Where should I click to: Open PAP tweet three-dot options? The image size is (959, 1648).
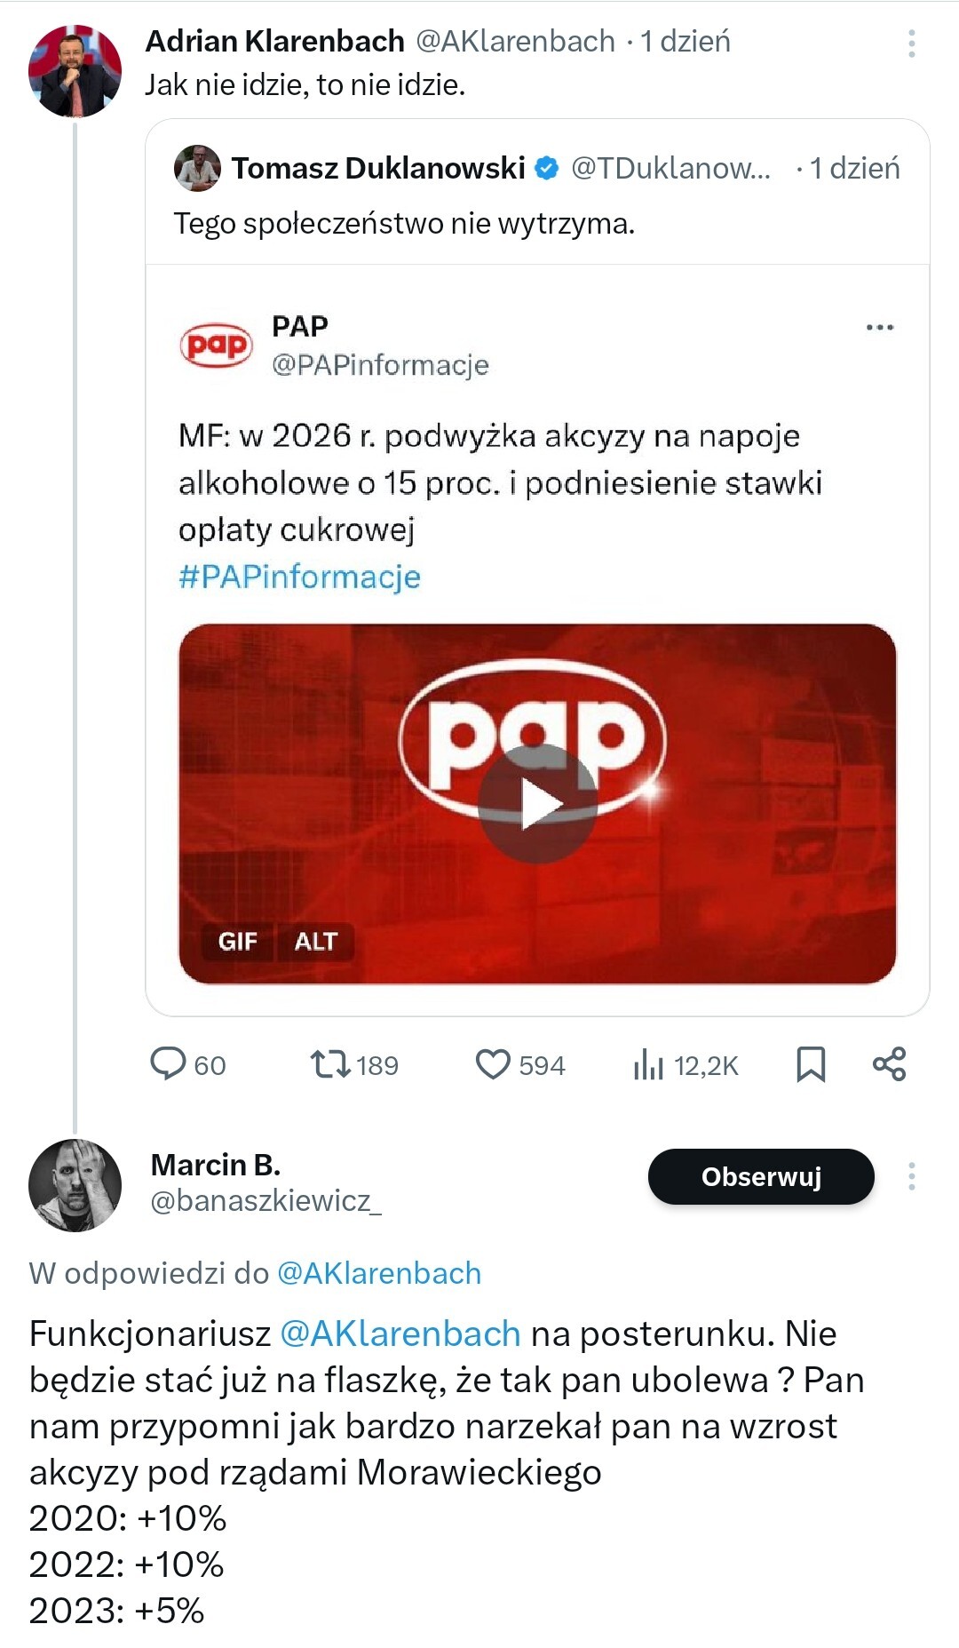click(879, 328)
